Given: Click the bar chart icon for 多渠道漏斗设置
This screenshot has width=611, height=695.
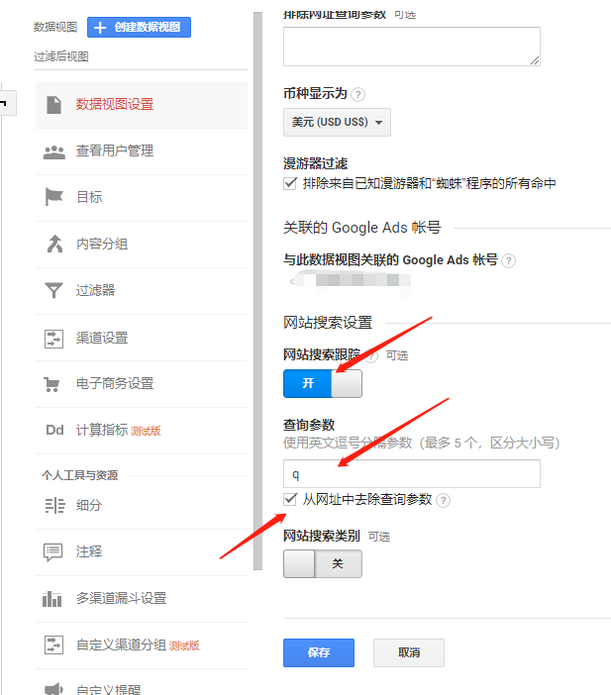Looking at the screenshot, I should point(51,599).
